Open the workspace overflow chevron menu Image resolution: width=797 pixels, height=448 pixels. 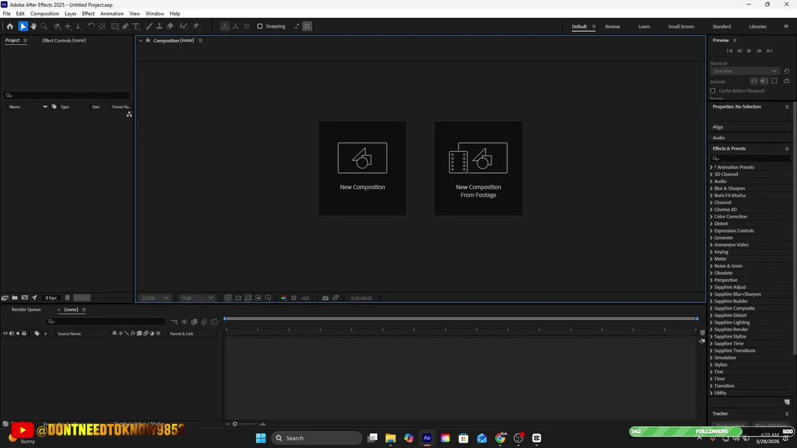click(x=786, y=26)
